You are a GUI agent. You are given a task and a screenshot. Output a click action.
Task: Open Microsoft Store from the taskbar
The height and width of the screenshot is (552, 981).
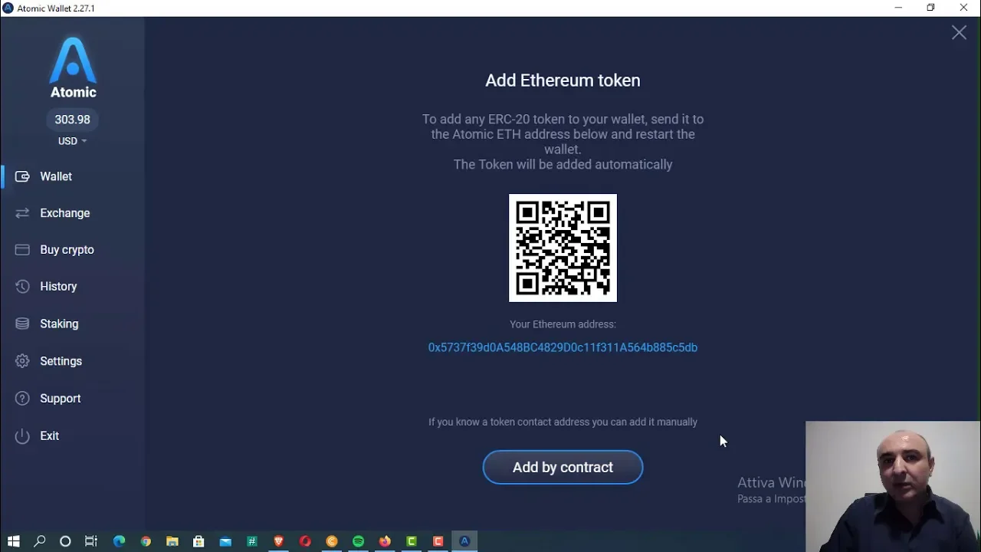(198, 541)
